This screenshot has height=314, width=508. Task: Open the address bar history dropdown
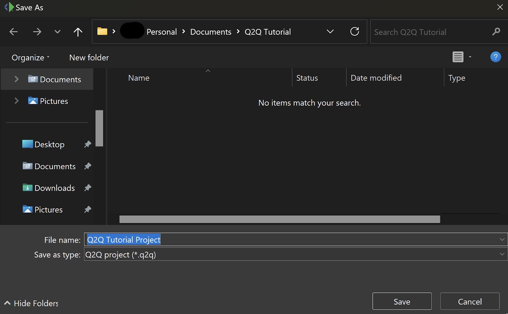tap(330, 32)
